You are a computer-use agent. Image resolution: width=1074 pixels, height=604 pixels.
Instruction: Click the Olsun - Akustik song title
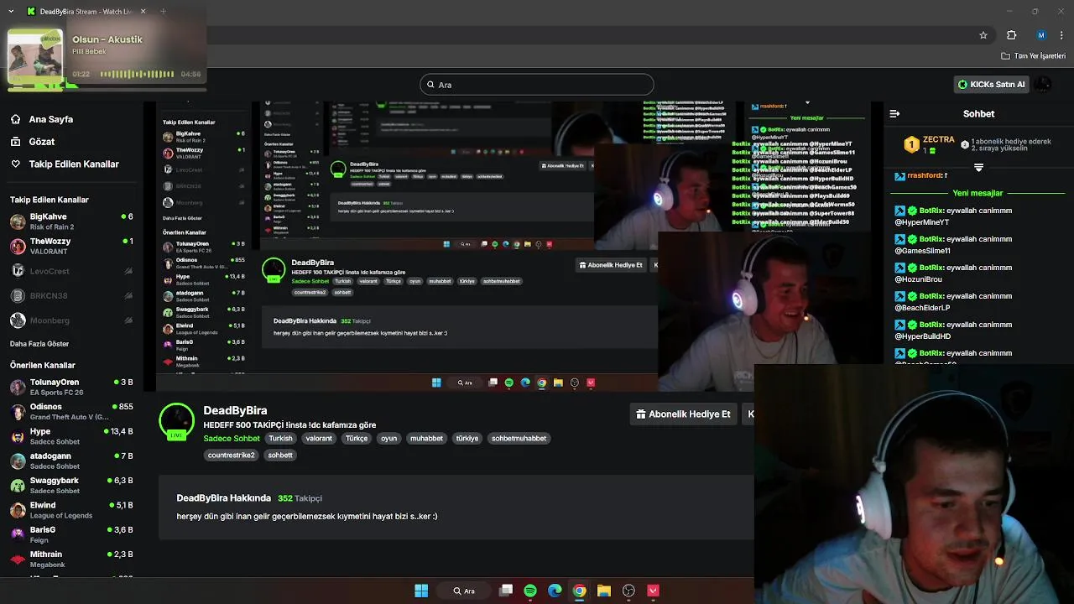pyautogui.click(x=107, y=39)
